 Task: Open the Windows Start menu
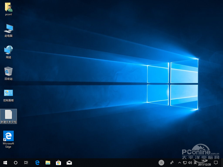click(x=5, y=163)
